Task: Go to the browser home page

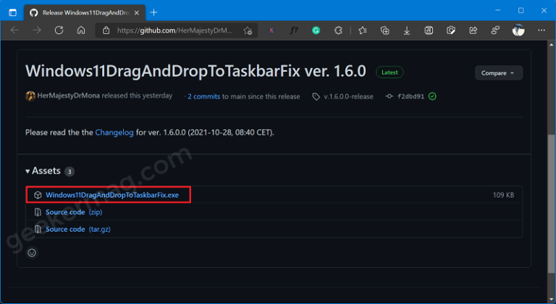Action: click(81, 30)
